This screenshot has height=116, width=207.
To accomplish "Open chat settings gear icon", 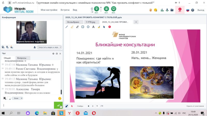I will (x=53, y=54).
